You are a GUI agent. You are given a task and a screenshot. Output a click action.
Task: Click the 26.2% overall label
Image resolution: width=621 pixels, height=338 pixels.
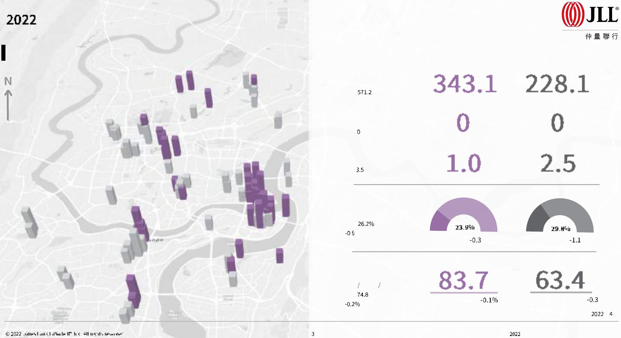point(366,224)
